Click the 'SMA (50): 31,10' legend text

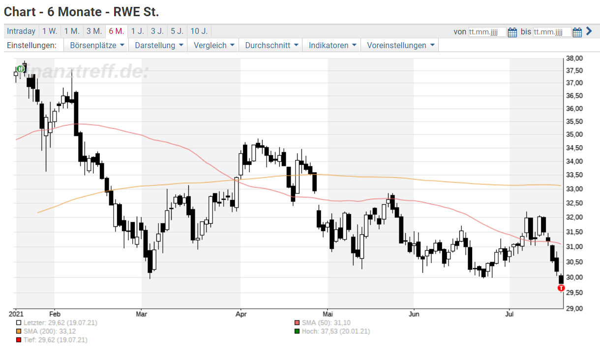(326, 323)
